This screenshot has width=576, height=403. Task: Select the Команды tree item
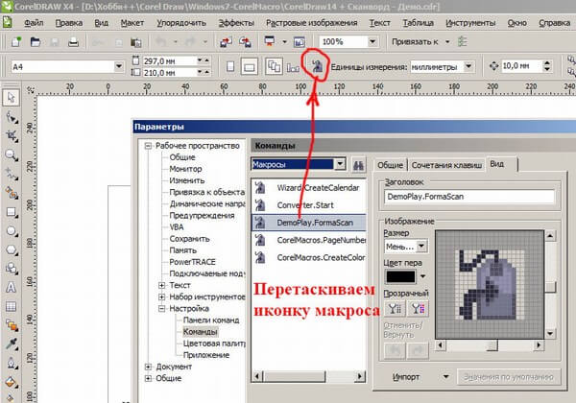(x=201, y=332)
